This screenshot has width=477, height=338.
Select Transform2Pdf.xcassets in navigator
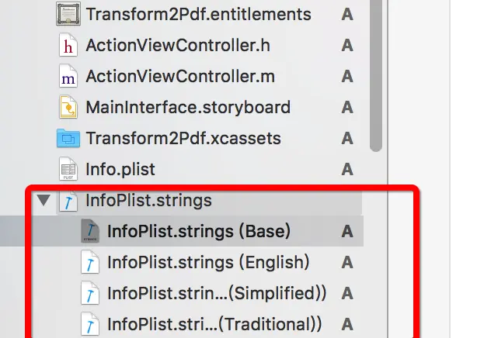click(x=183, y=139)
